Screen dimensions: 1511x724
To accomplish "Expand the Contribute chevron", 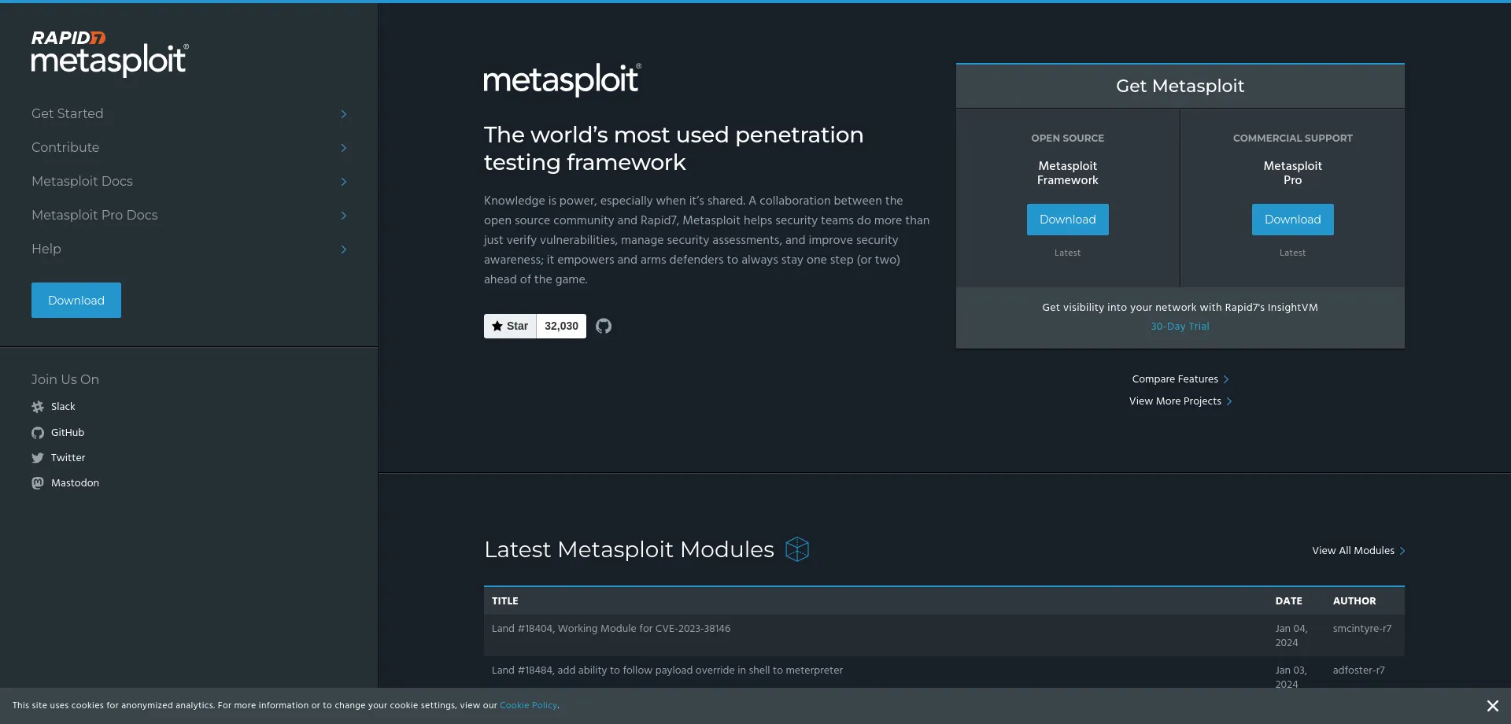I will (344, 148).
